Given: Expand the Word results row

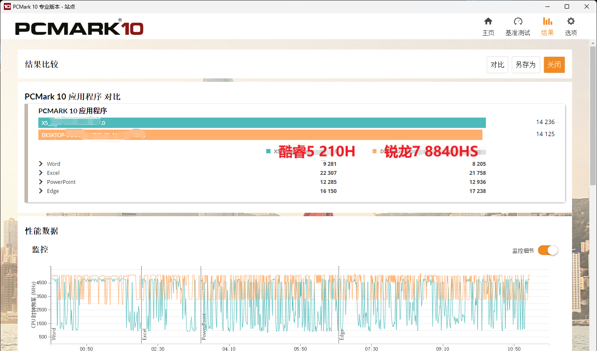Looking at the screenshot, I should [41, 164].
